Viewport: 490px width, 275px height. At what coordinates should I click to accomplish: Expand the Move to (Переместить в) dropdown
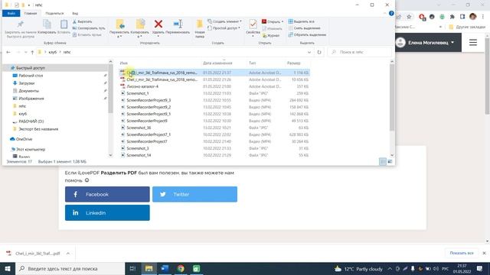(119, 37)
